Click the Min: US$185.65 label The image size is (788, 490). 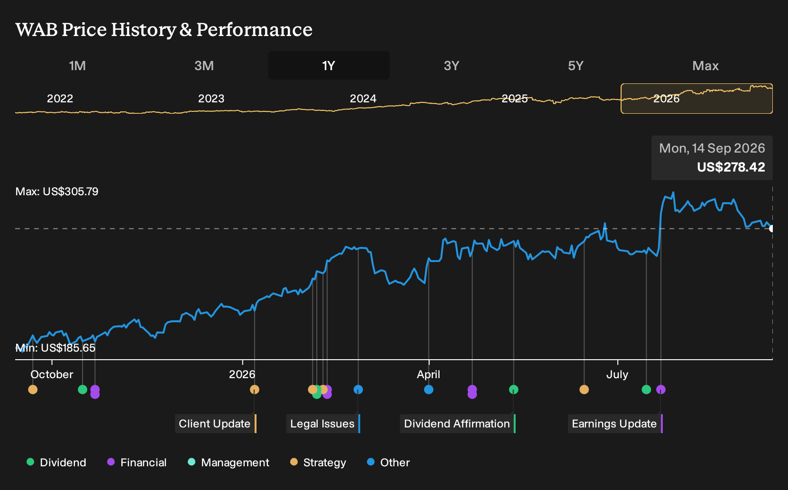click(55, 348)
